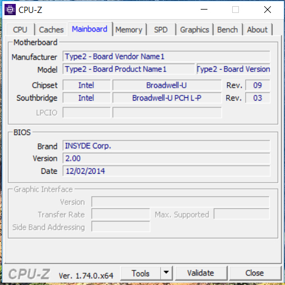This screenshot has height=285, width=285.
Task: Open the Caches tab
Action: tap(51, 30)
